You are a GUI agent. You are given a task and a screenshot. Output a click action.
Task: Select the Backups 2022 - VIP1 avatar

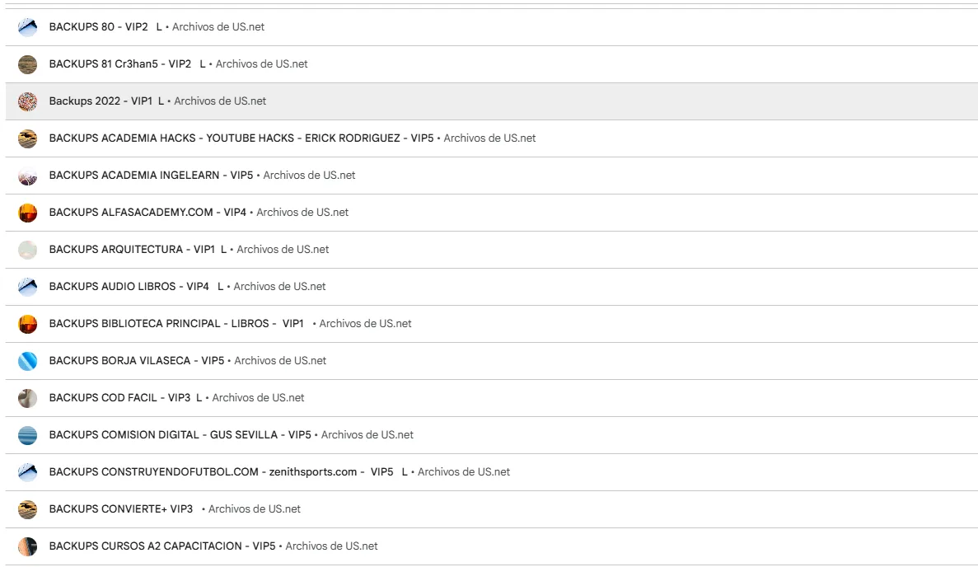(28, 101)
